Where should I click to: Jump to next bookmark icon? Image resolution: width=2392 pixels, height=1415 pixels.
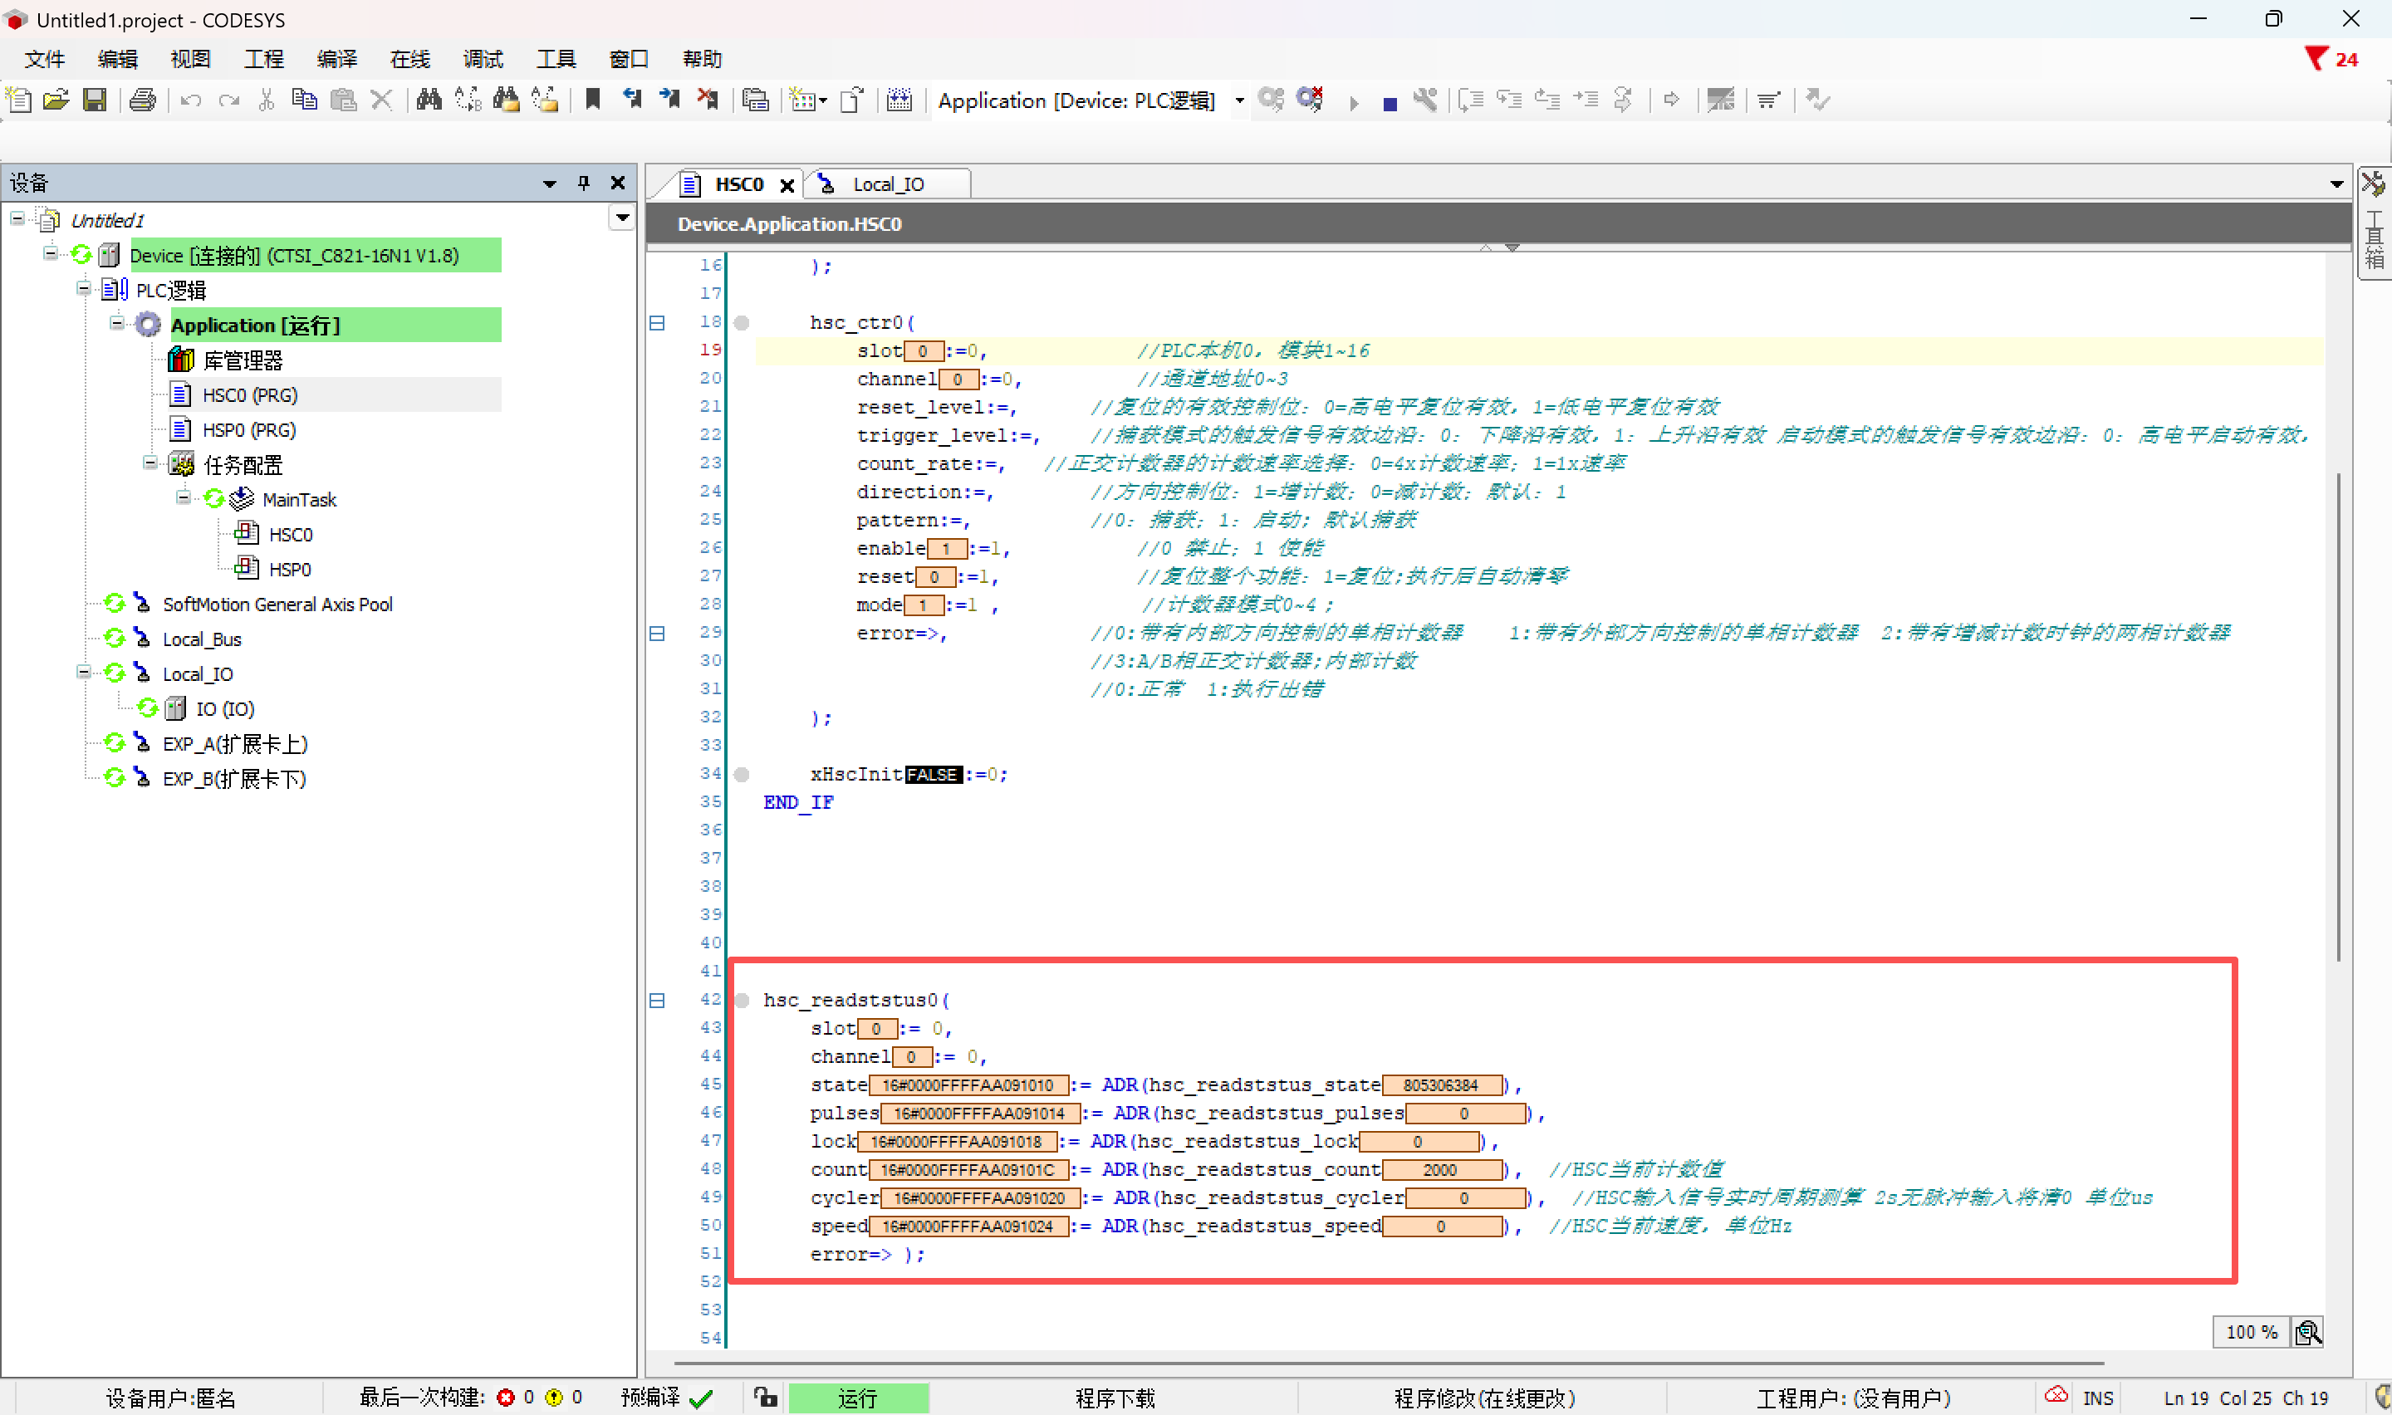tap(669, 99)
